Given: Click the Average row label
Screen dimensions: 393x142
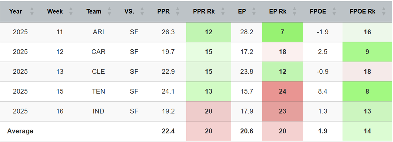Looking at the screenshot, I should point(20,131).
